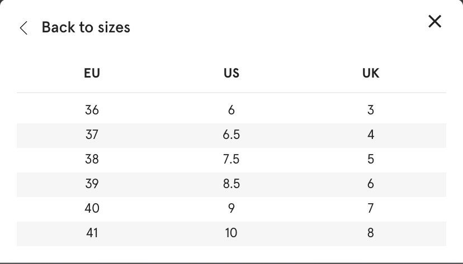The height and width of the screenshot is (264, 463).
Task: Close the size chart with X icon
Action: point(434,22)
